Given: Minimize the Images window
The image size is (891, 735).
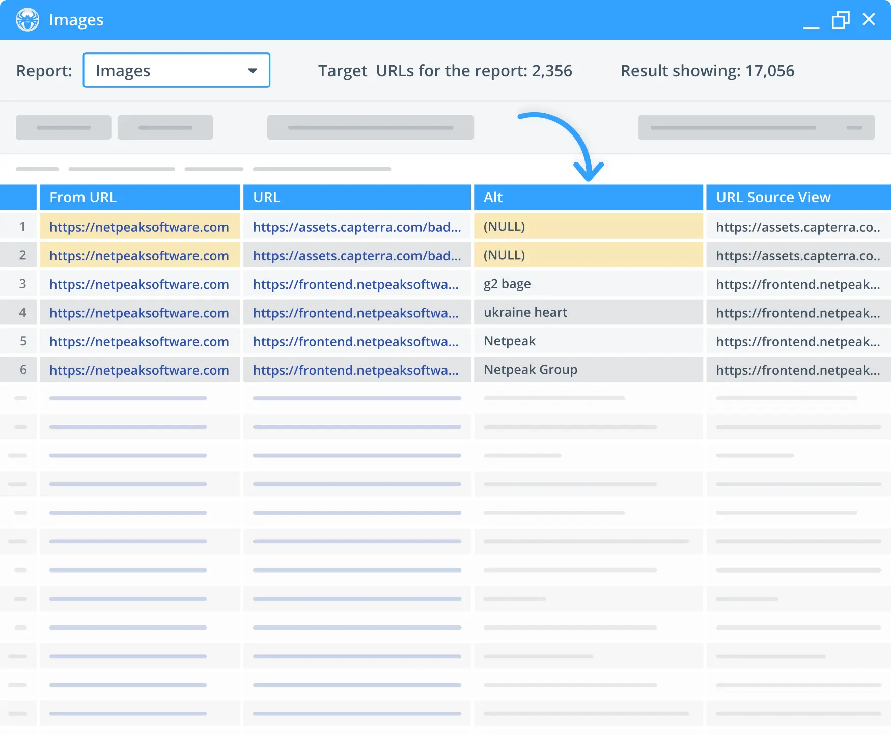Looking at the screenshot, I should [x=811, y=26].
